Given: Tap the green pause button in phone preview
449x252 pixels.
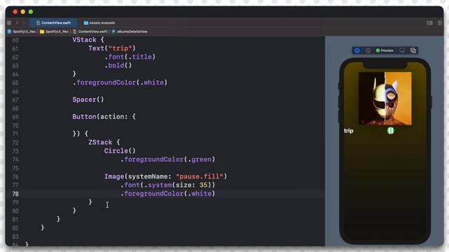Looking at the screenshot, I should (x=391, y=131).
